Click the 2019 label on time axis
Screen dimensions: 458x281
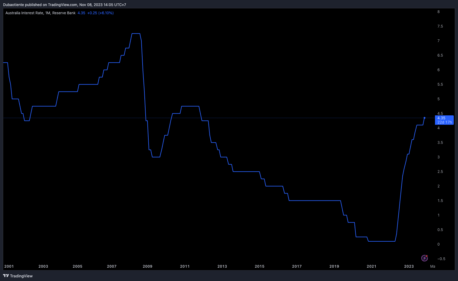334,266
